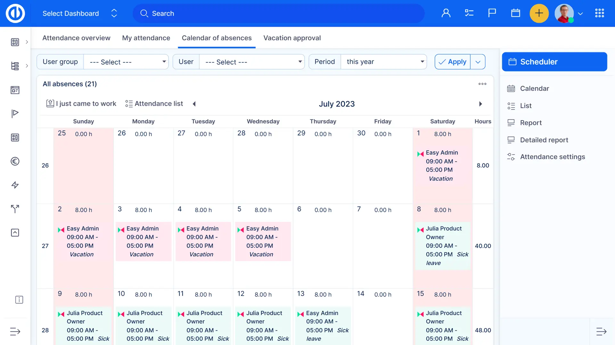Click the euro currency sidebar icon
This screenshot has width=615, height=345.
pos(15,161)
